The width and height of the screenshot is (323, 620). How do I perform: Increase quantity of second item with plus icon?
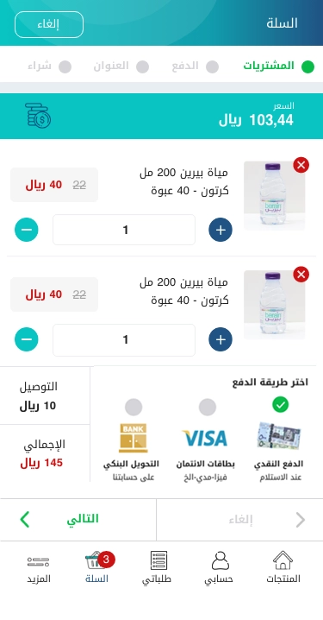click(221, 339)
